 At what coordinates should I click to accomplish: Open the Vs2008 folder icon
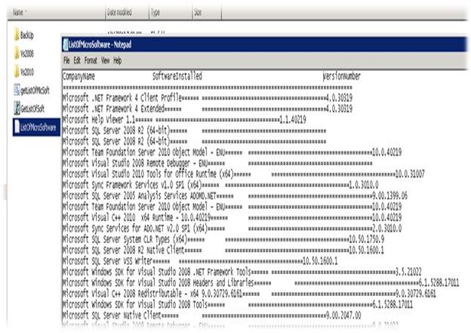17,53
